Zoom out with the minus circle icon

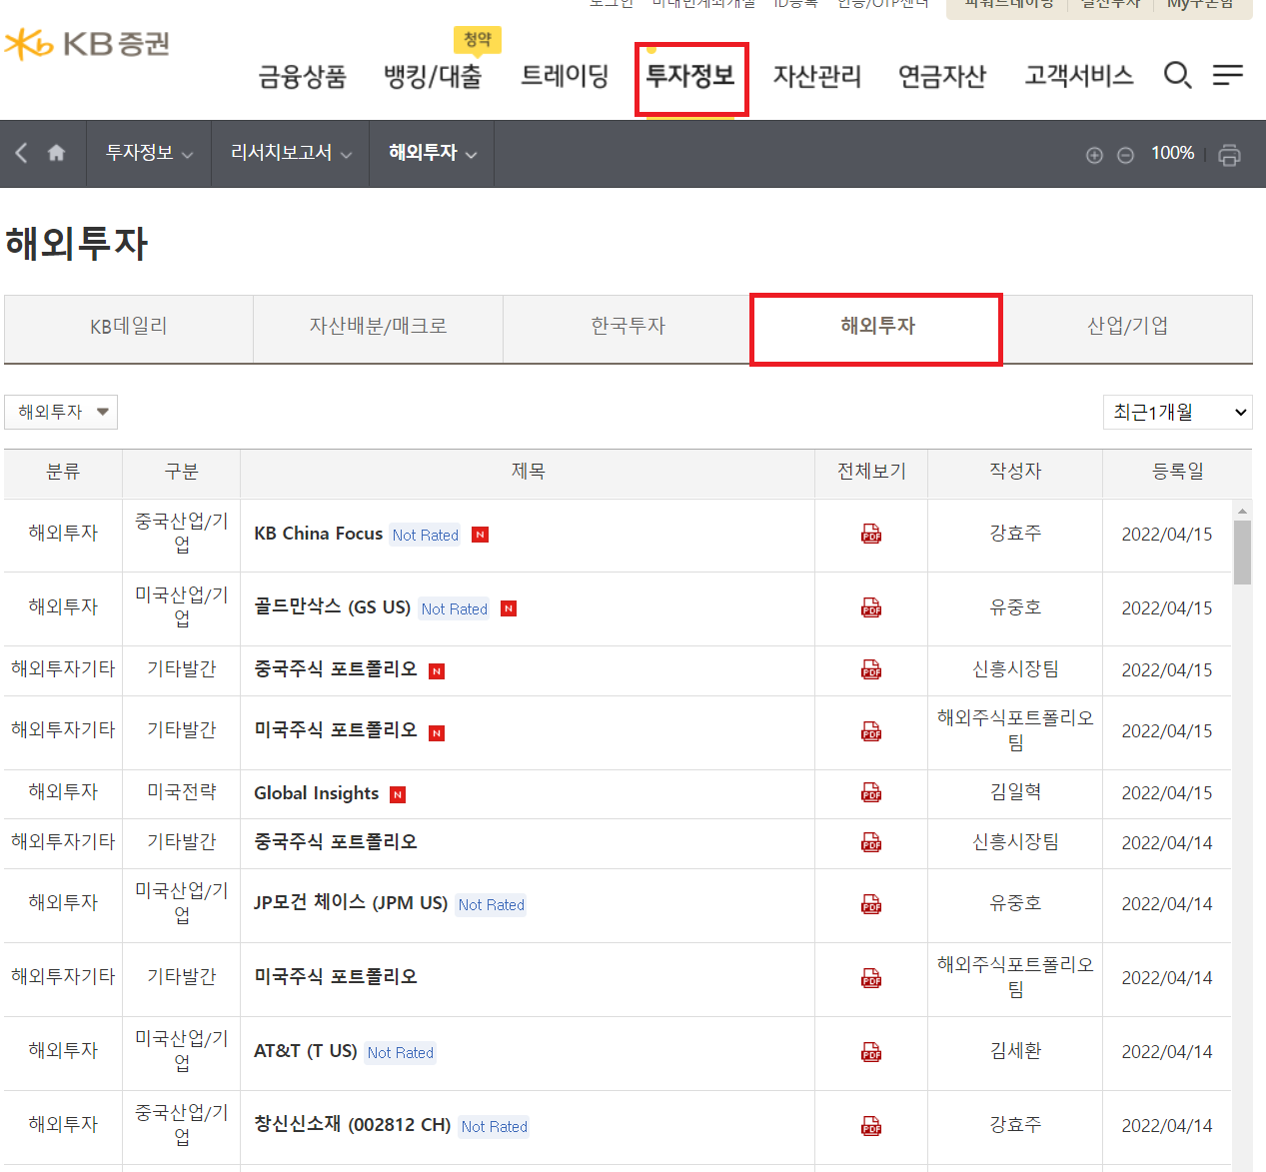1125,155
